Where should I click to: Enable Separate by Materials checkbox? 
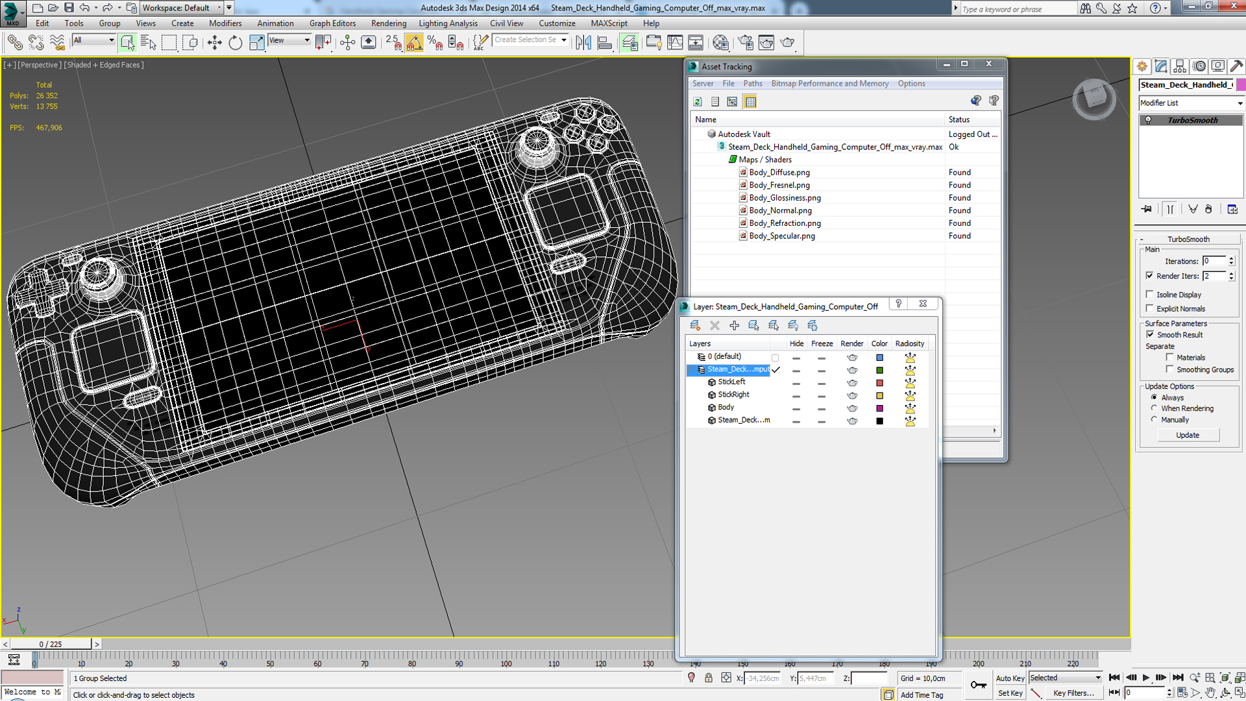click(1169, 357)
